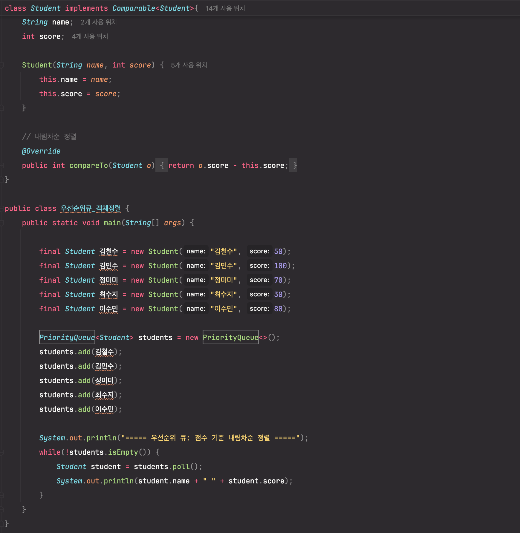Open the '5개 사용 위치' hint beside the constructor

click(x=189, y=65)
